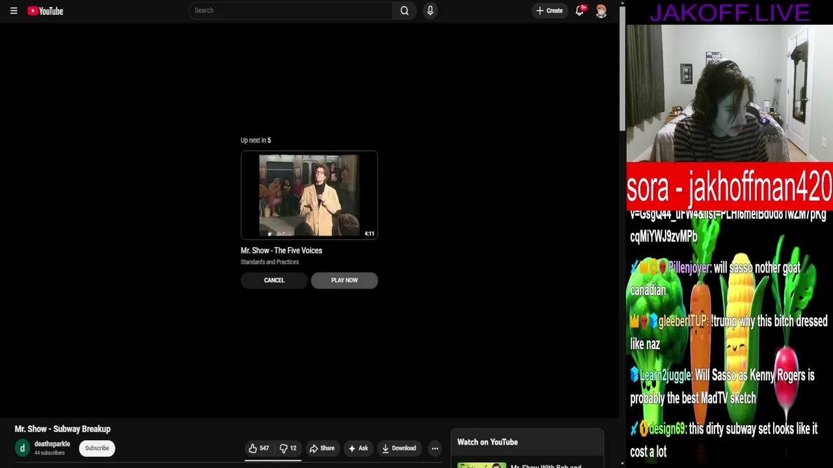The width and height of the screenshot is (833, 468).
Task: Open the Ask feature
Action: click(358, 448)
